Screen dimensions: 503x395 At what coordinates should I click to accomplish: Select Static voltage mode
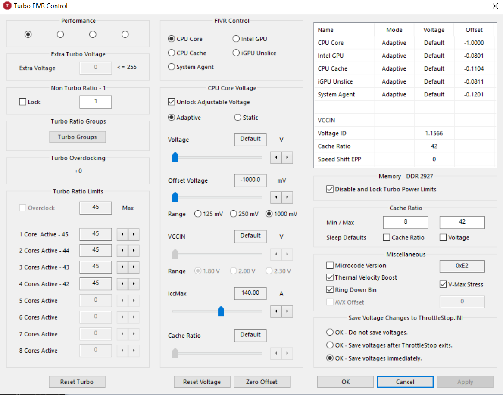pos(237,118)
